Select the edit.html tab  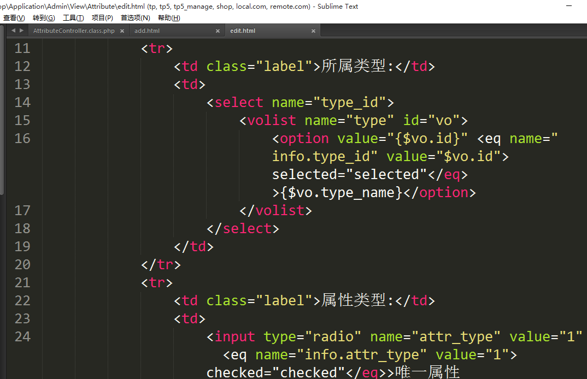243,31
